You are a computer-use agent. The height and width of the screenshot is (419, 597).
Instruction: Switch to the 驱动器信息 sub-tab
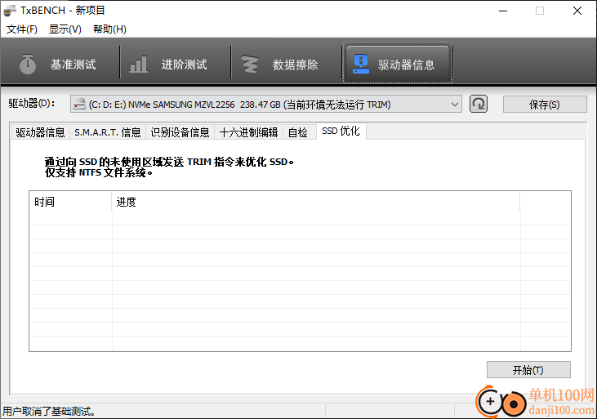(x=40, y=132)
